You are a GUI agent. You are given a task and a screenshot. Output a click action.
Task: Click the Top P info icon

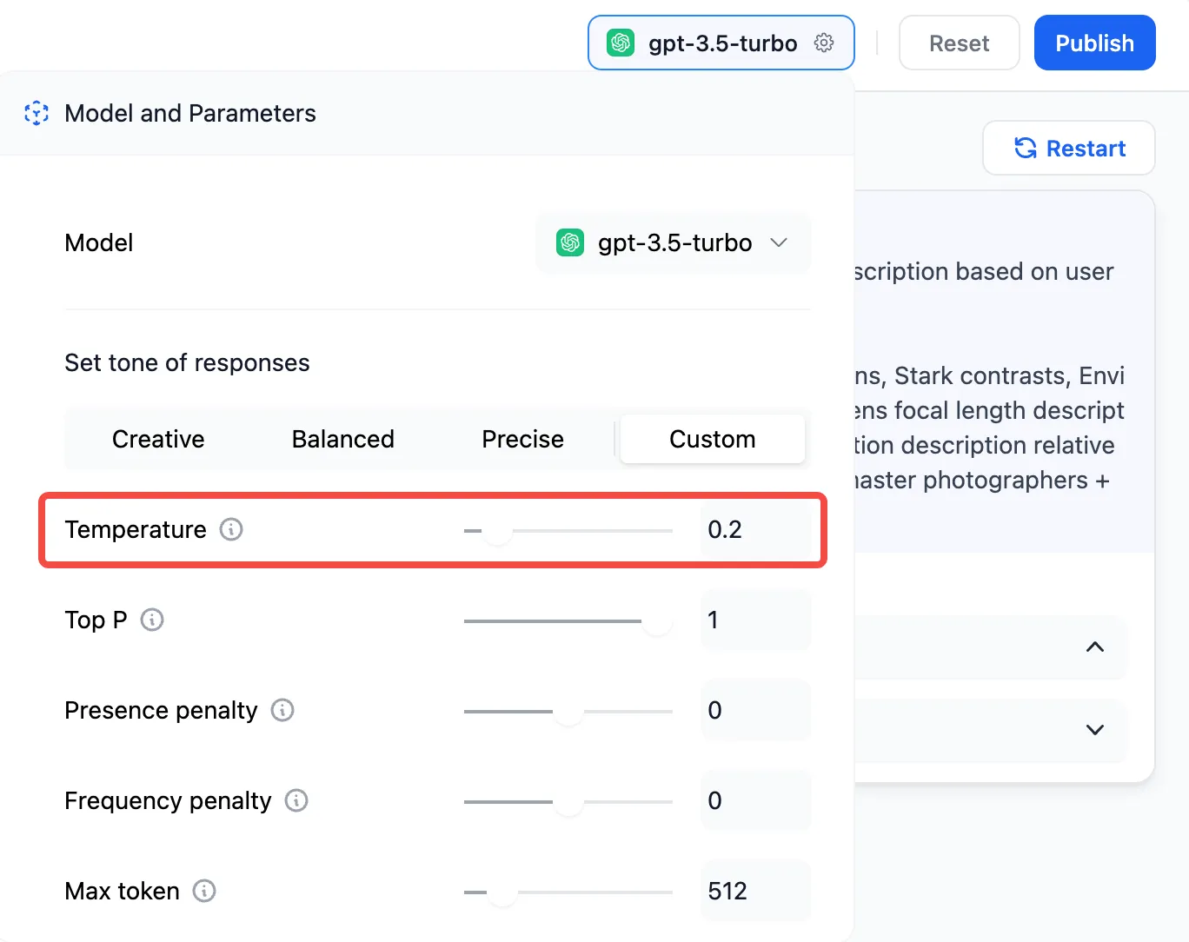(x=152, y=620)
